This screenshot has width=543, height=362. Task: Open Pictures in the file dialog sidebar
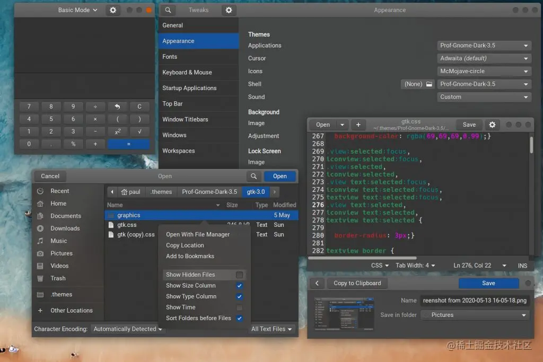68,253
